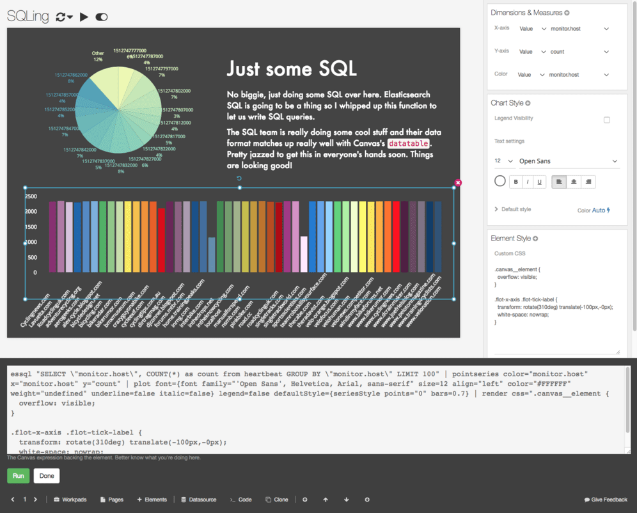
Task: Toggle underline text formatting
Action: click(x=539, y=182)
